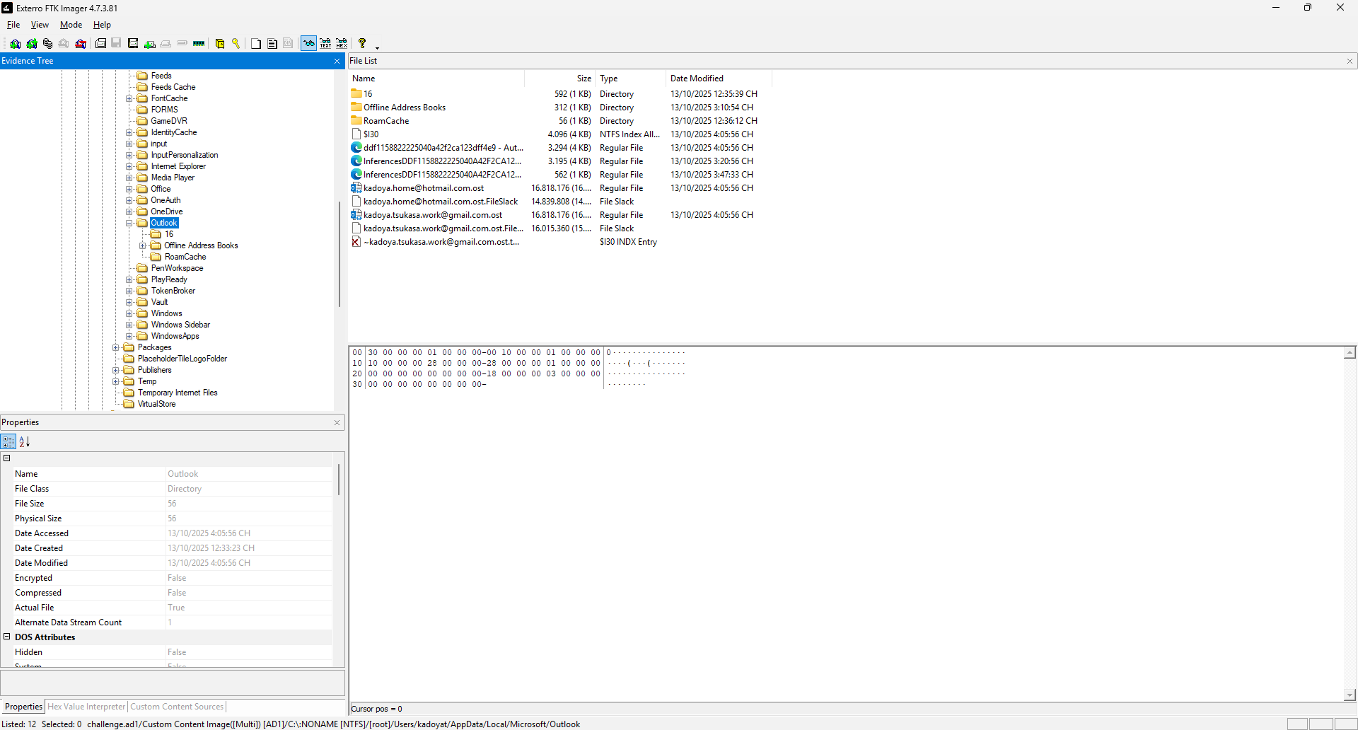Image resolution: width=1358 pixels, height=730 pixels.
Task: Select Internet Explorer folder in tree
Action: [178, 166]
